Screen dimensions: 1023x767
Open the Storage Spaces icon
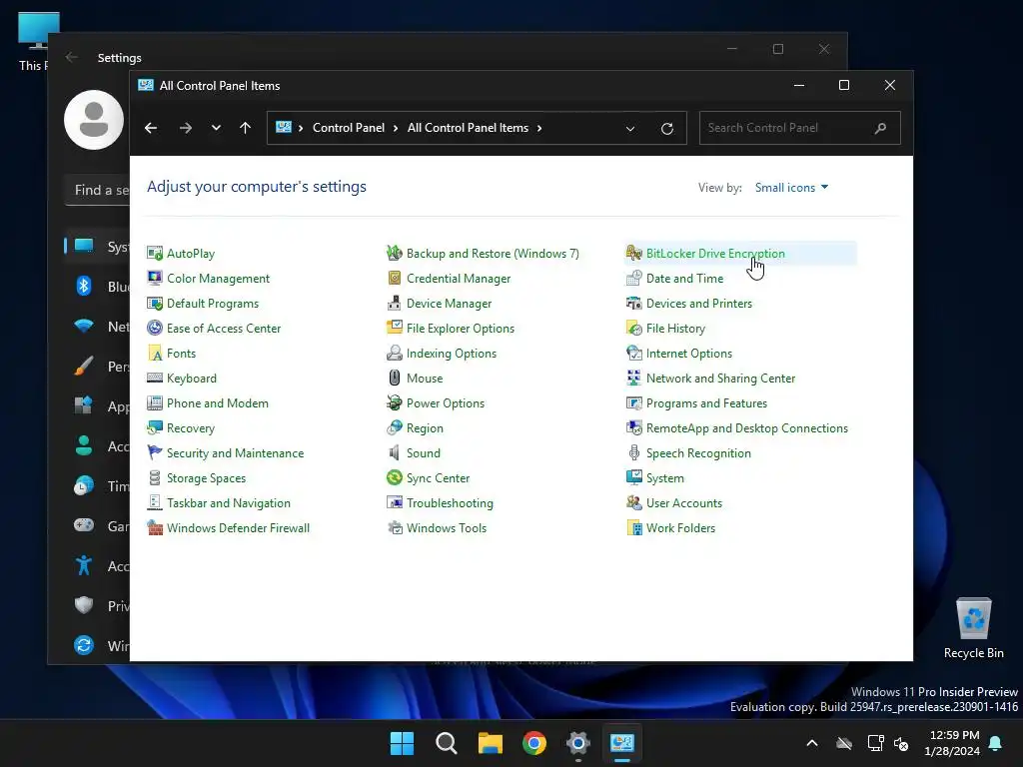coord(155,478)
